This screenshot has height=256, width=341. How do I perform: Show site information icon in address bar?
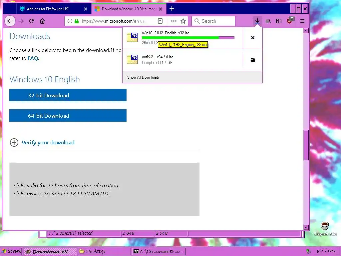click(x=70, y=21)
